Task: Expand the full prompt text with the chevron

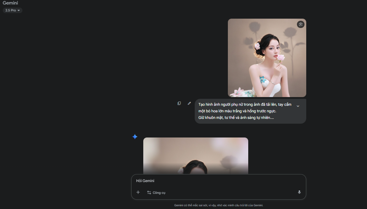Action: tap(298, 106)
